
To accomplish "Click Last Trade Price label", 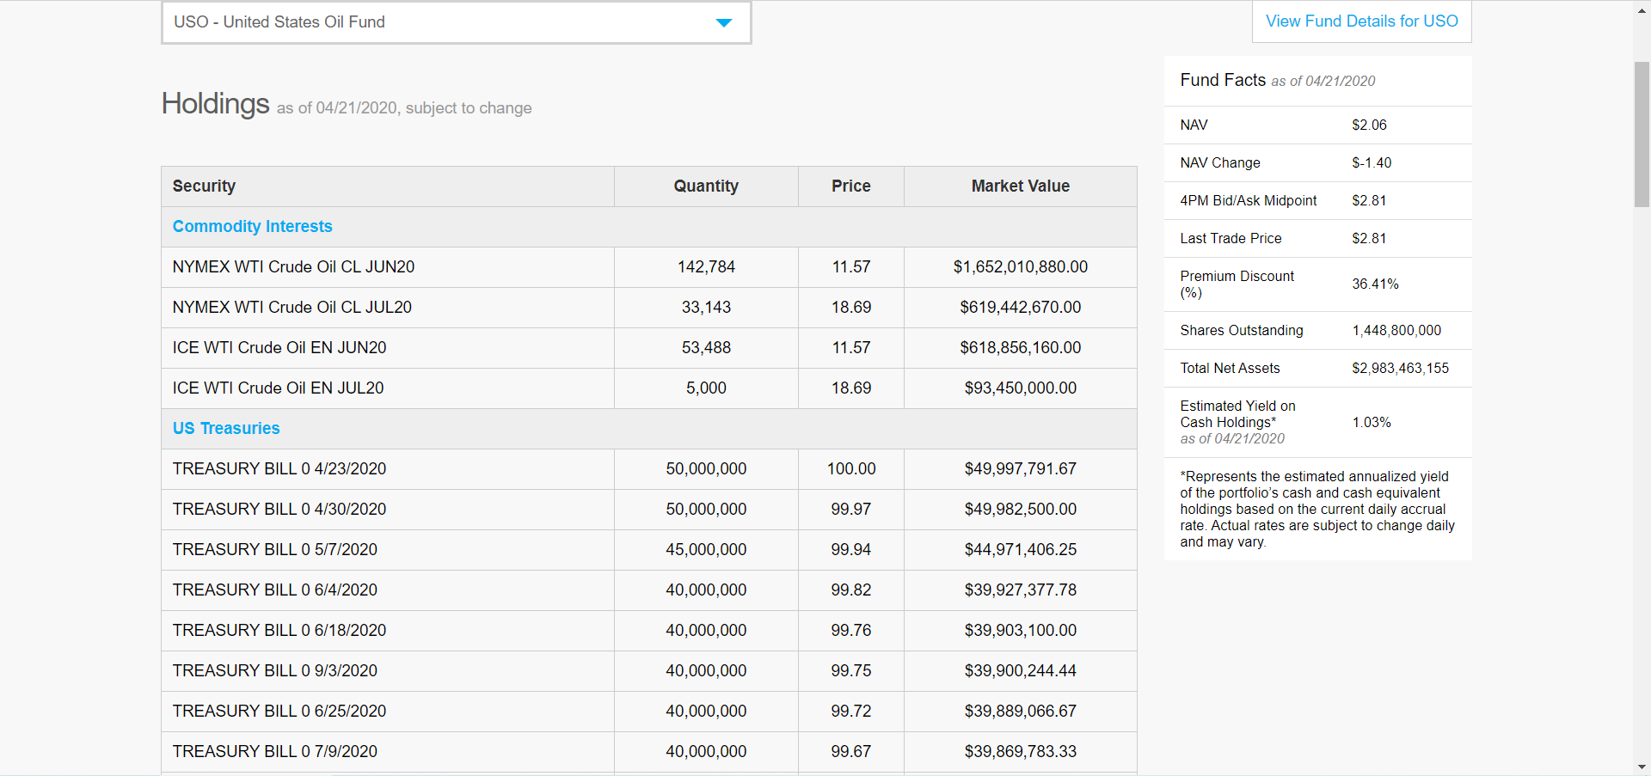I will tap(1231, 239).
